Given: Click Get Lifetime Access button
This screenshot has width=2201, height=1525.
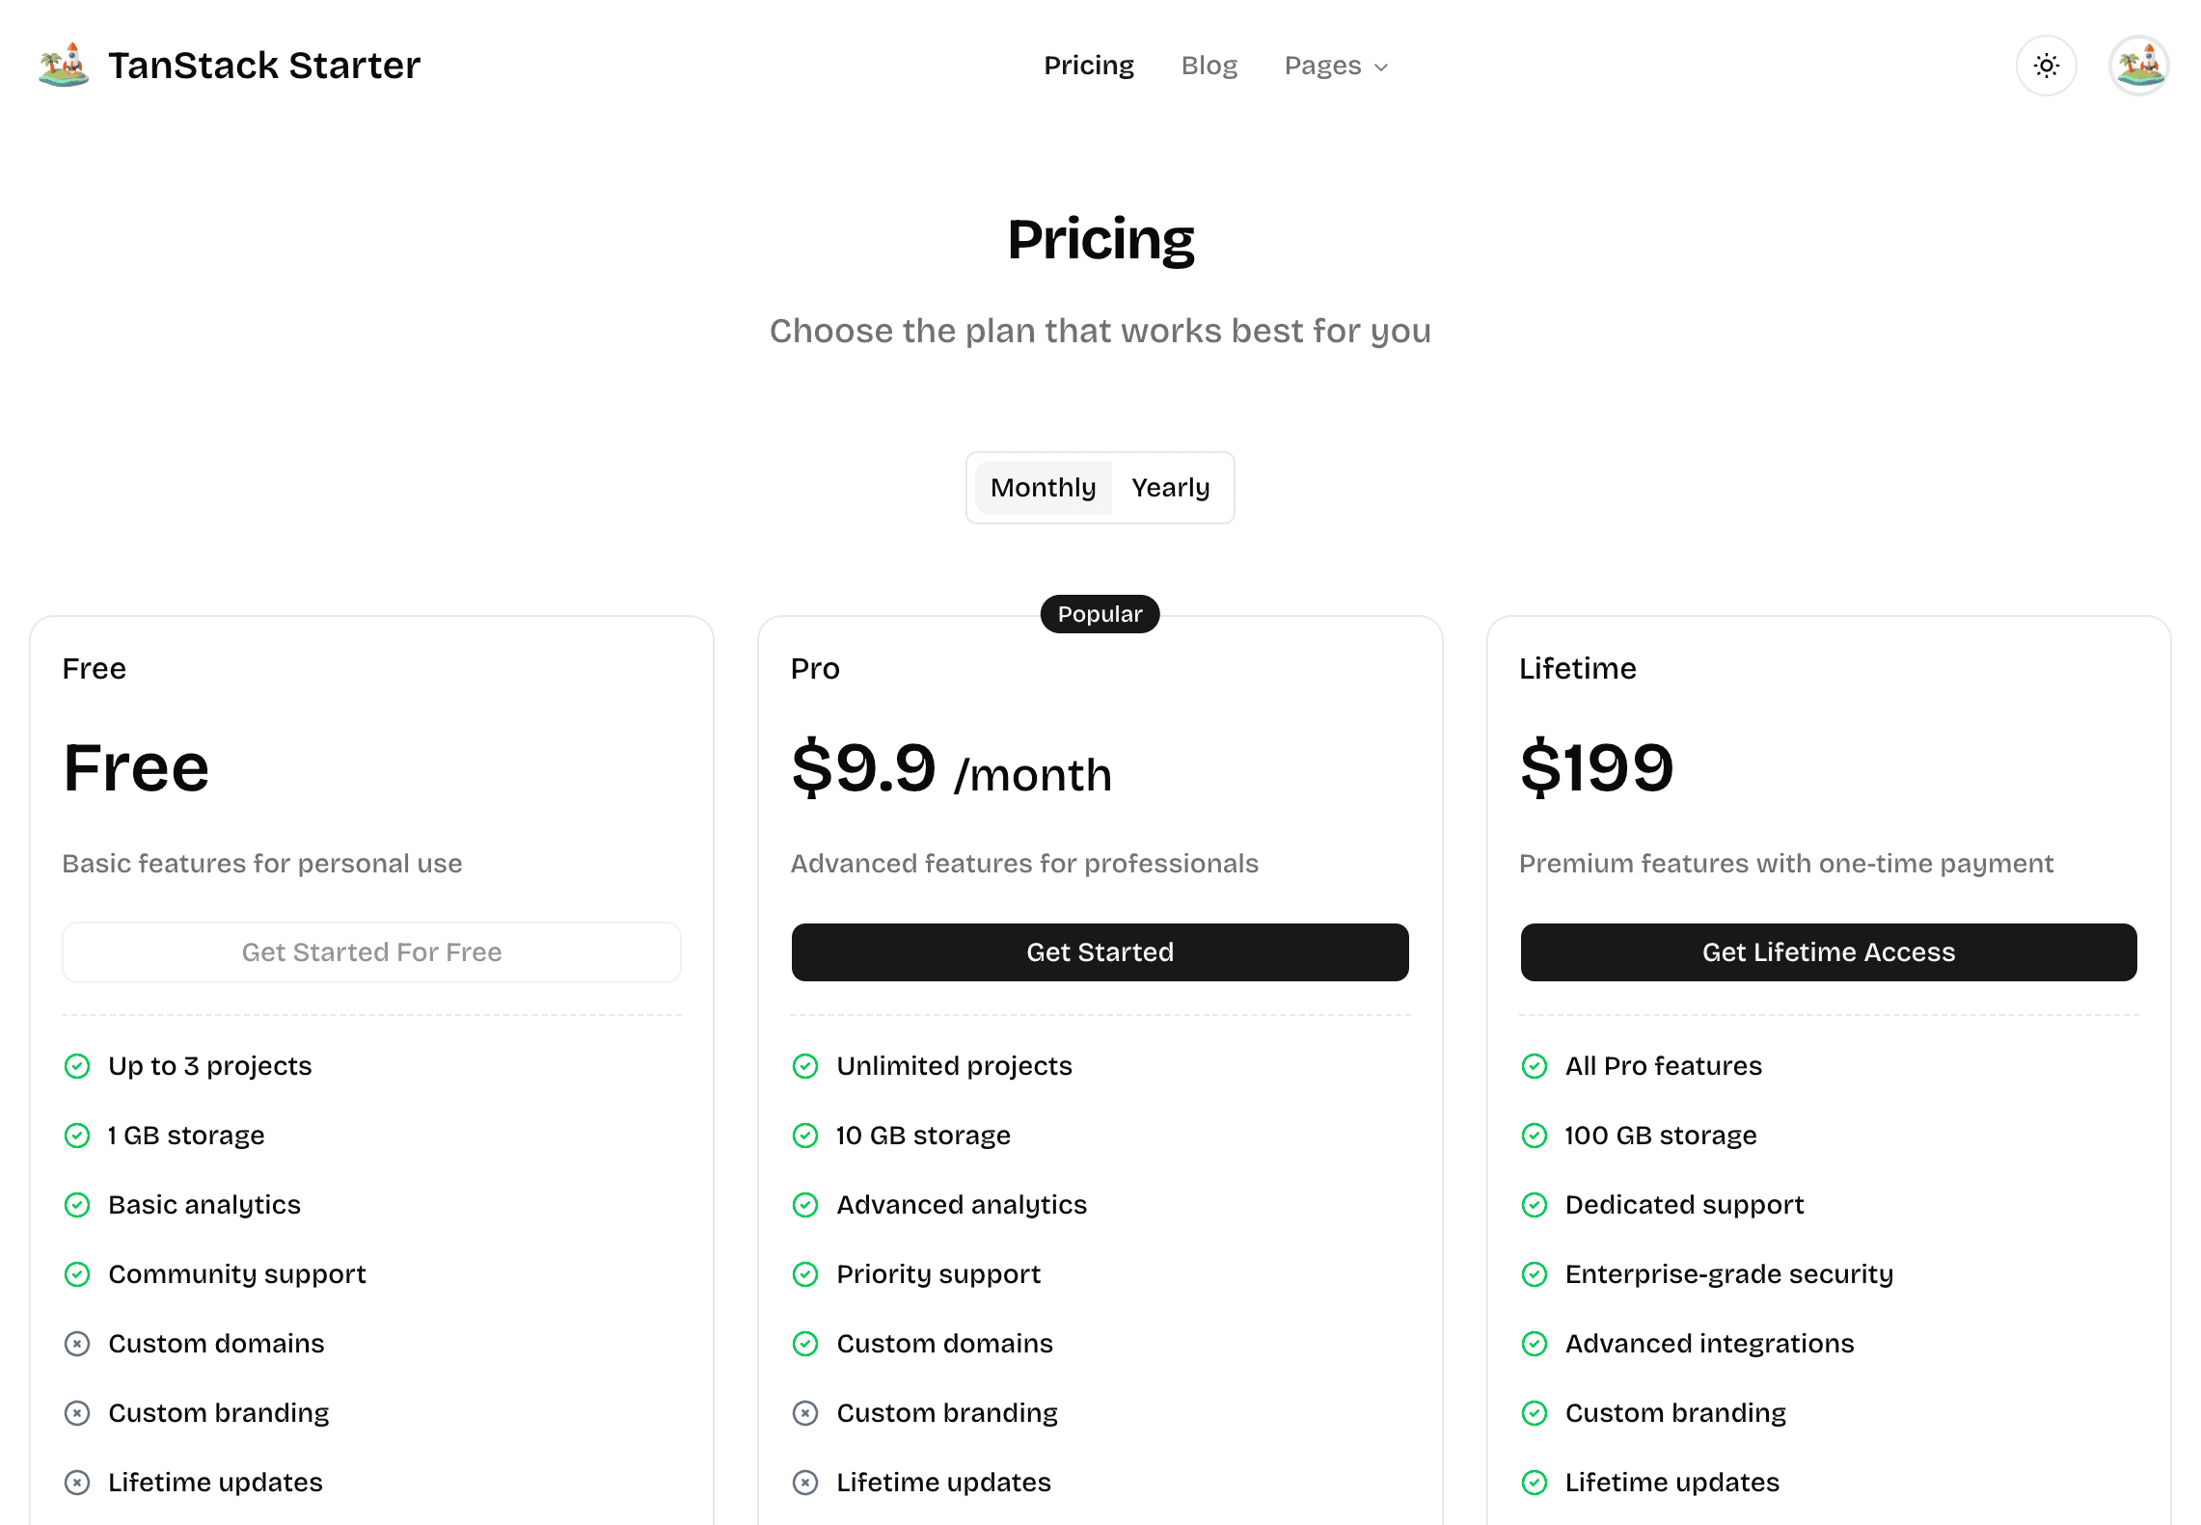Looking at the screenshot, I should (x=1829, y=951).
